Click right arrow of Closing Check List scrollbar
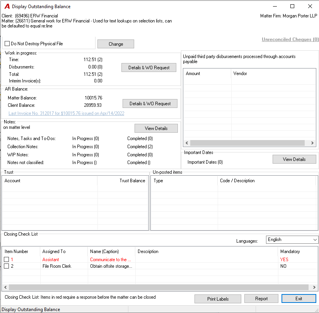This screenshot has width=319, height=313. tap(314, 287)
